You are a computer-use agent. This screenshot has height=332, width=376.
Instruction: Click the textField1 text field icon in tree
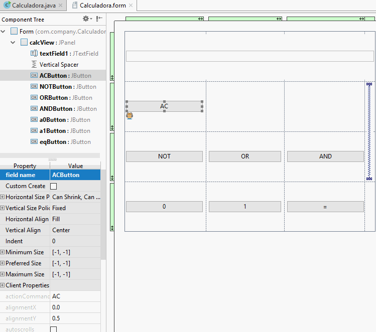tap(34, 54)
